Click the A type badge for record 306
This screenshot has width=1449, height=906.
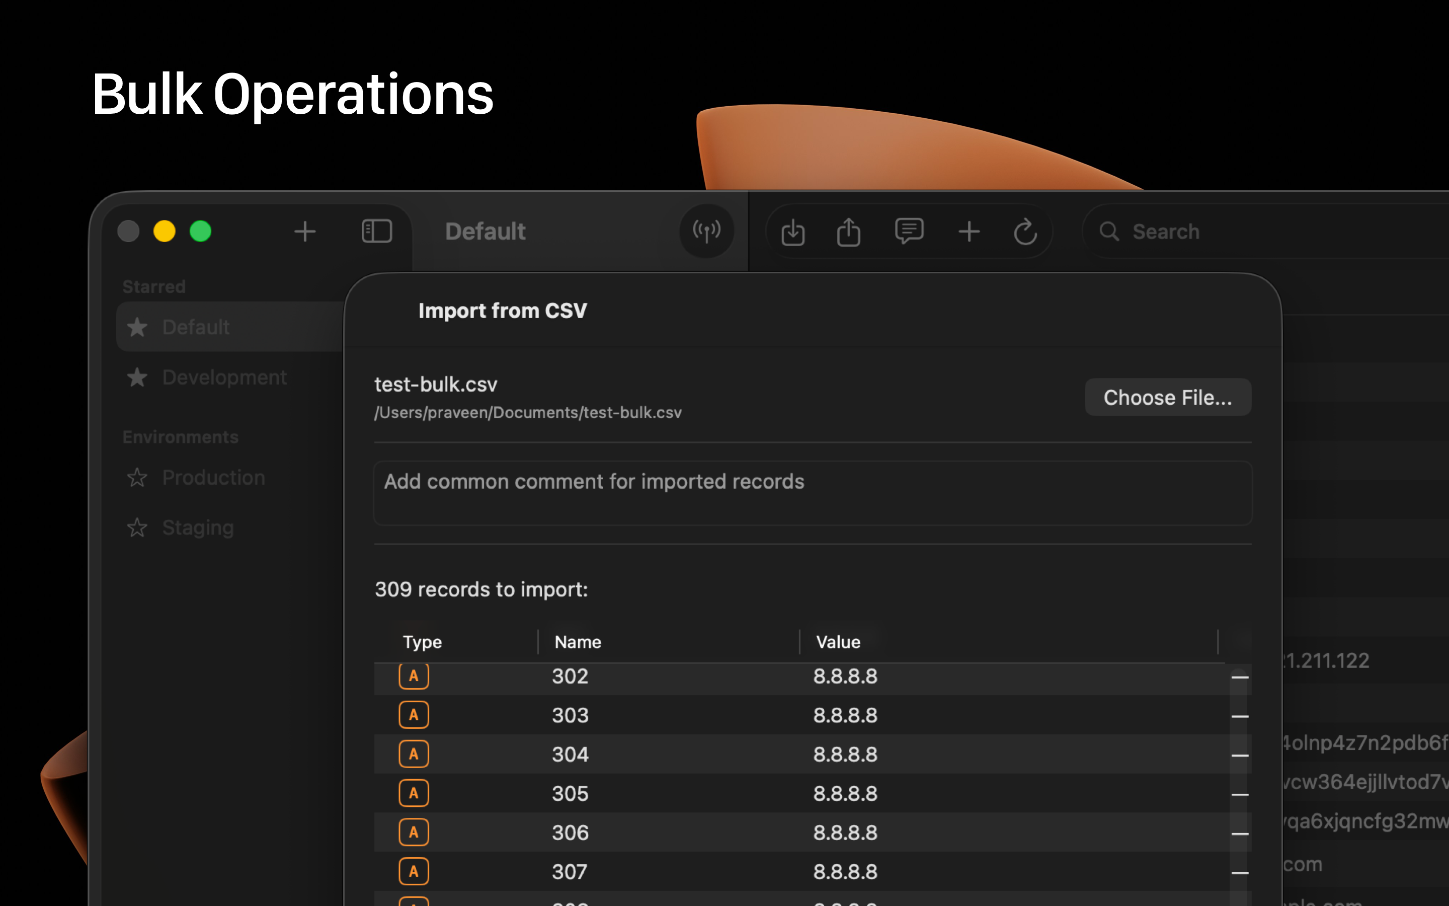point(414,833)
